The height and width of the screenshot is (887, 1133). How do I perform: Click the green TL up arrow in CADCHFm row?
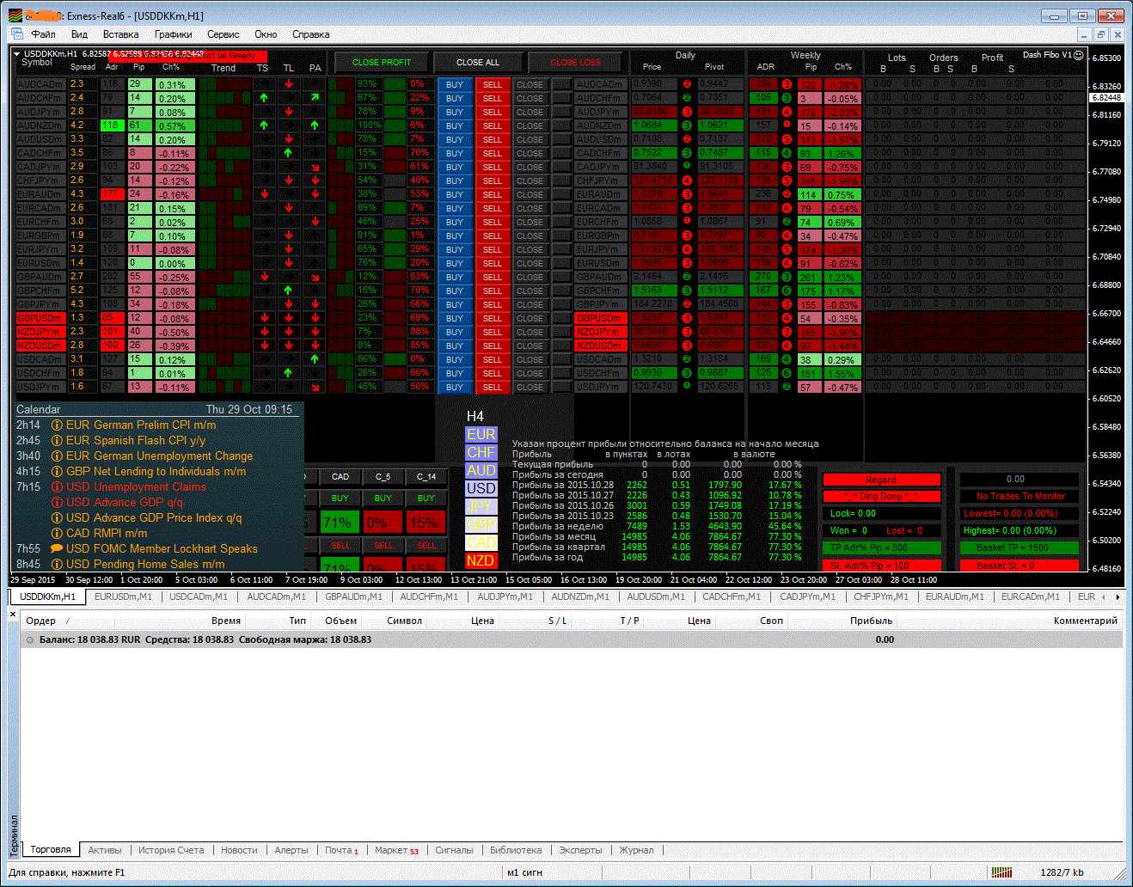[289, 153]
